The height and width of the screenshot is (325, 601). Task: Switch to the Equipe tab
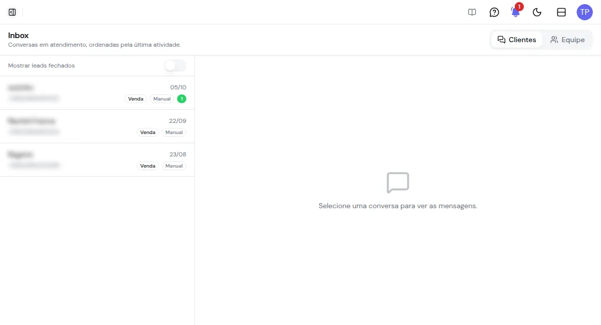tap(567, 40)
